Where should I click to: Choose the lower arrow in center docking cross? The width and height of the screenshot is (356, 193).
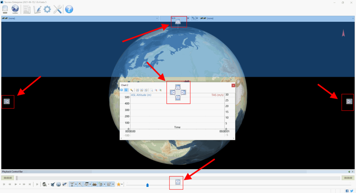[178, 98]
